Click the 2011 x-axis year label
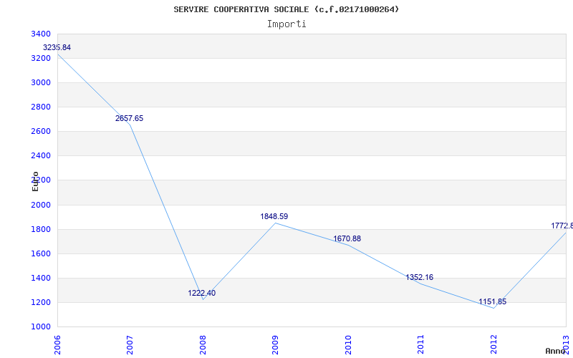 point(420,344)
